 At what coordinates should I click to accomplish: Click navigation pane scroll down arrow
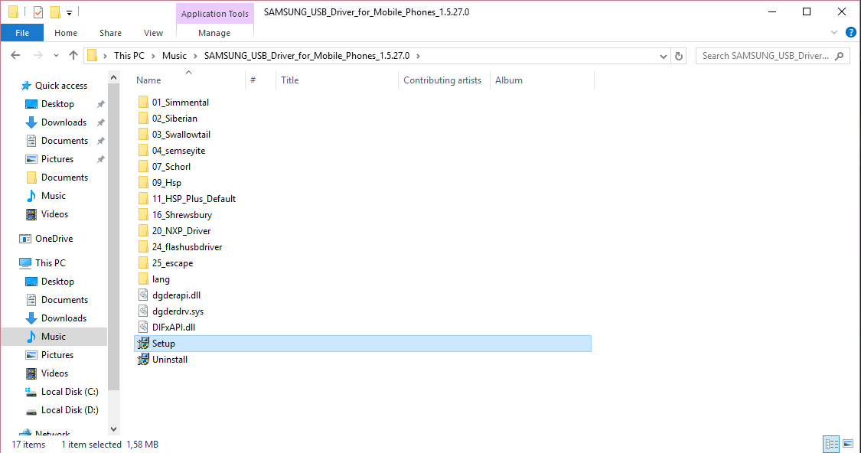tap(114, 429)
